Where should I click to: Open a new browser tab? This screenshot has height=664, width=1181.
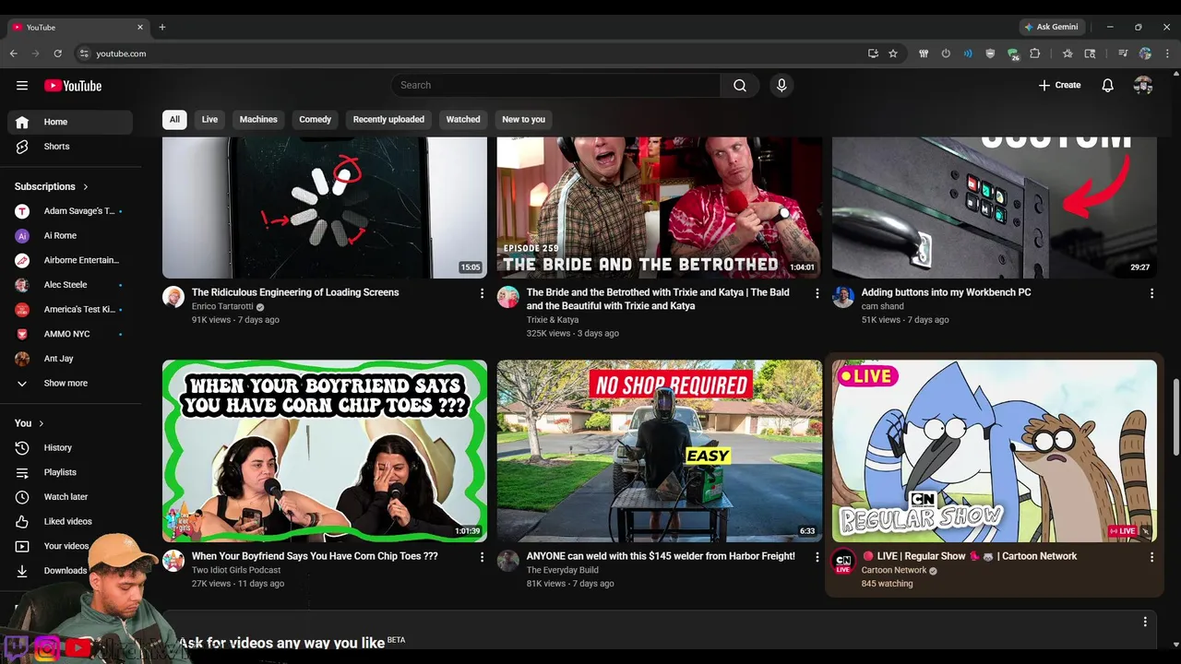162,27
